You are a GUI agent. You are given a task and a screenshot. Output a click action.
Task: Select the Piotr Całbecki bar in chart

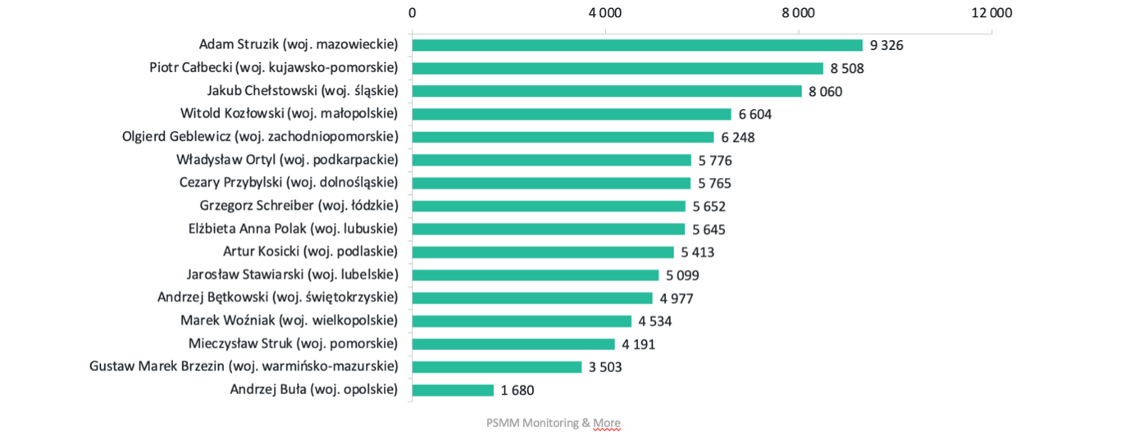[618, 68]
